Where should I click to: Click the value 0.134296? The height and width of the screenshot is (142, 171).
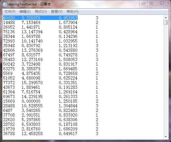pyautogui.click(x=68, y=36)
